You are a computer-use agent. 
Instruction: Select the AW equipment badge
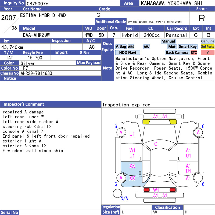coord(146,47)
